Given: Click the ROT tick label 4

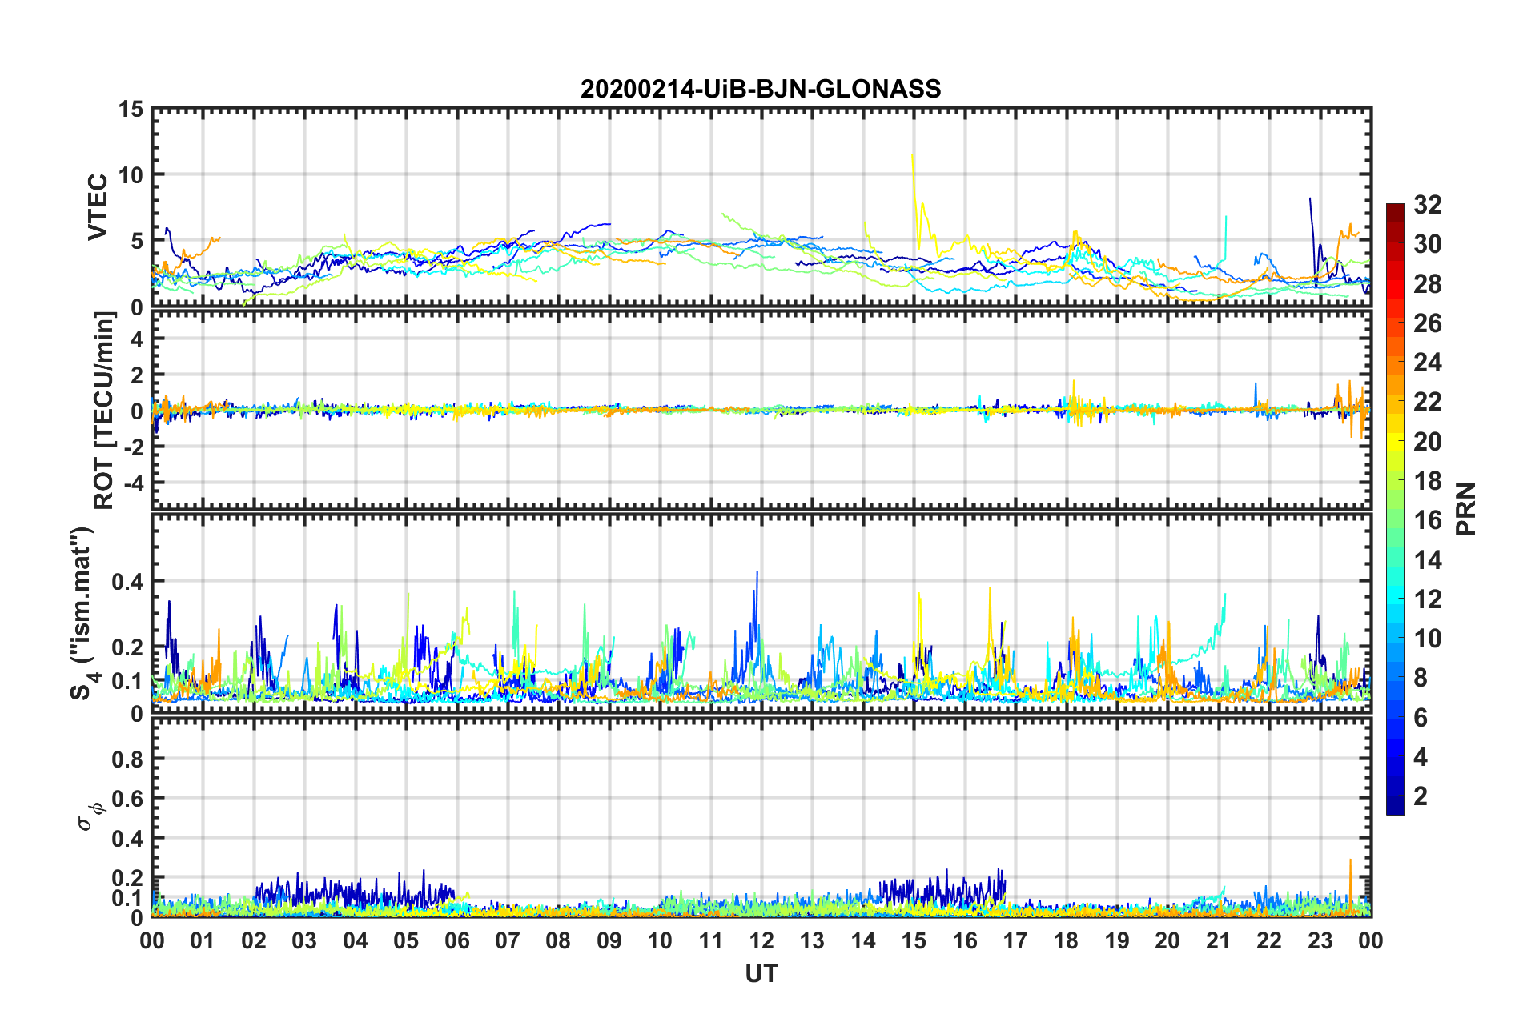Looking at the screenshot, I should click(x=138, y=339).
